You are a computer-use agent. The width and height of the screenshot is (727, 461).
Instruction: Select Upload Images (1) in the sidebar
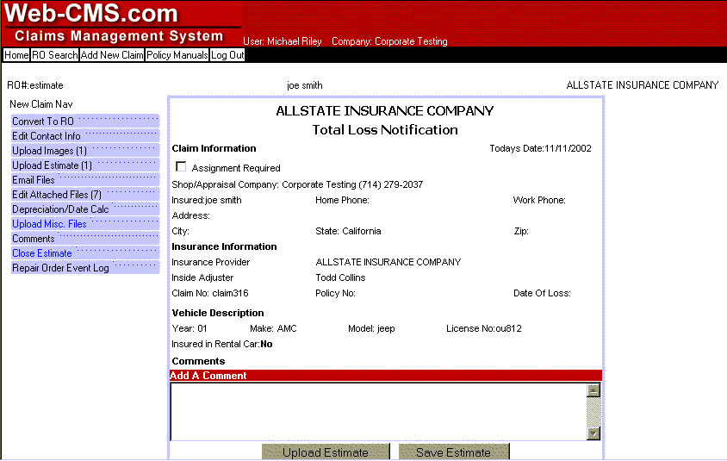[49, 151]
